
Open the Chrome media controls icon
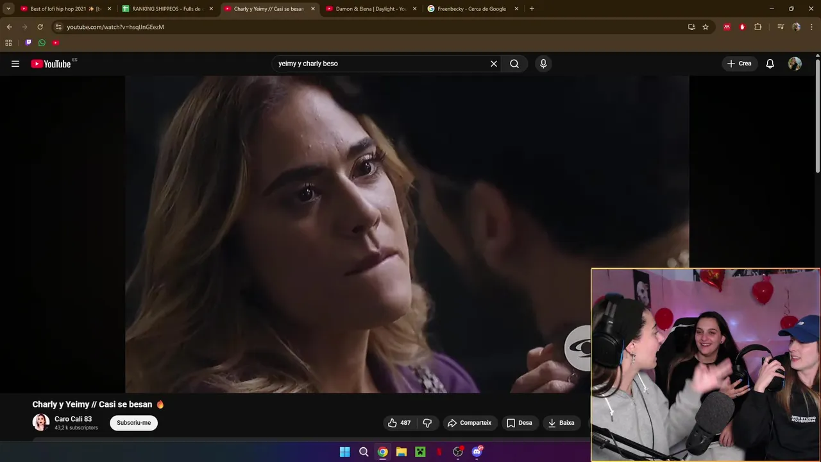[x=781, y=27]
